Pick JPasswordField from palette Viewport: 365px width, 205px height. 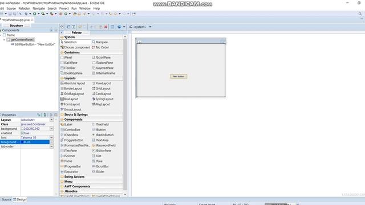tap(104, 146)
